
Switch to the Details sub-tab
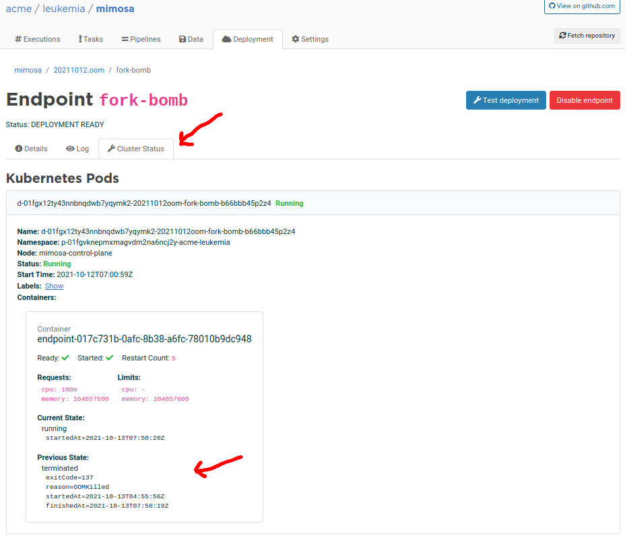click(31, 149)
